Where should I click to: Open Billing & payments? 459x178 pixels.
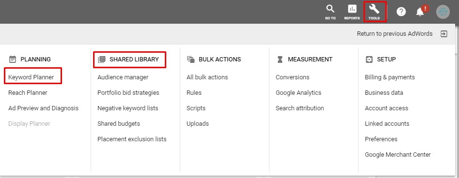390,77
